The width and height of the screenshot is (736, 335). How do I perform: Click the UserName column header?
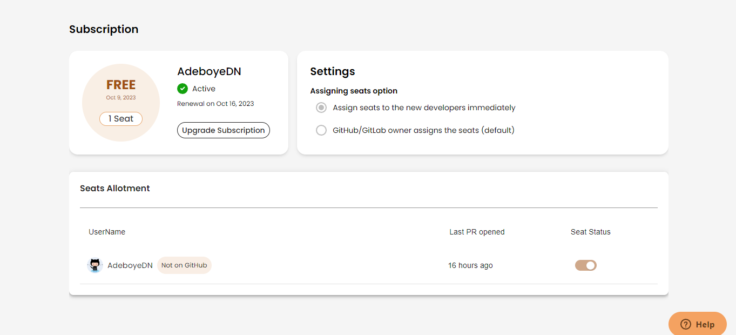107,232
